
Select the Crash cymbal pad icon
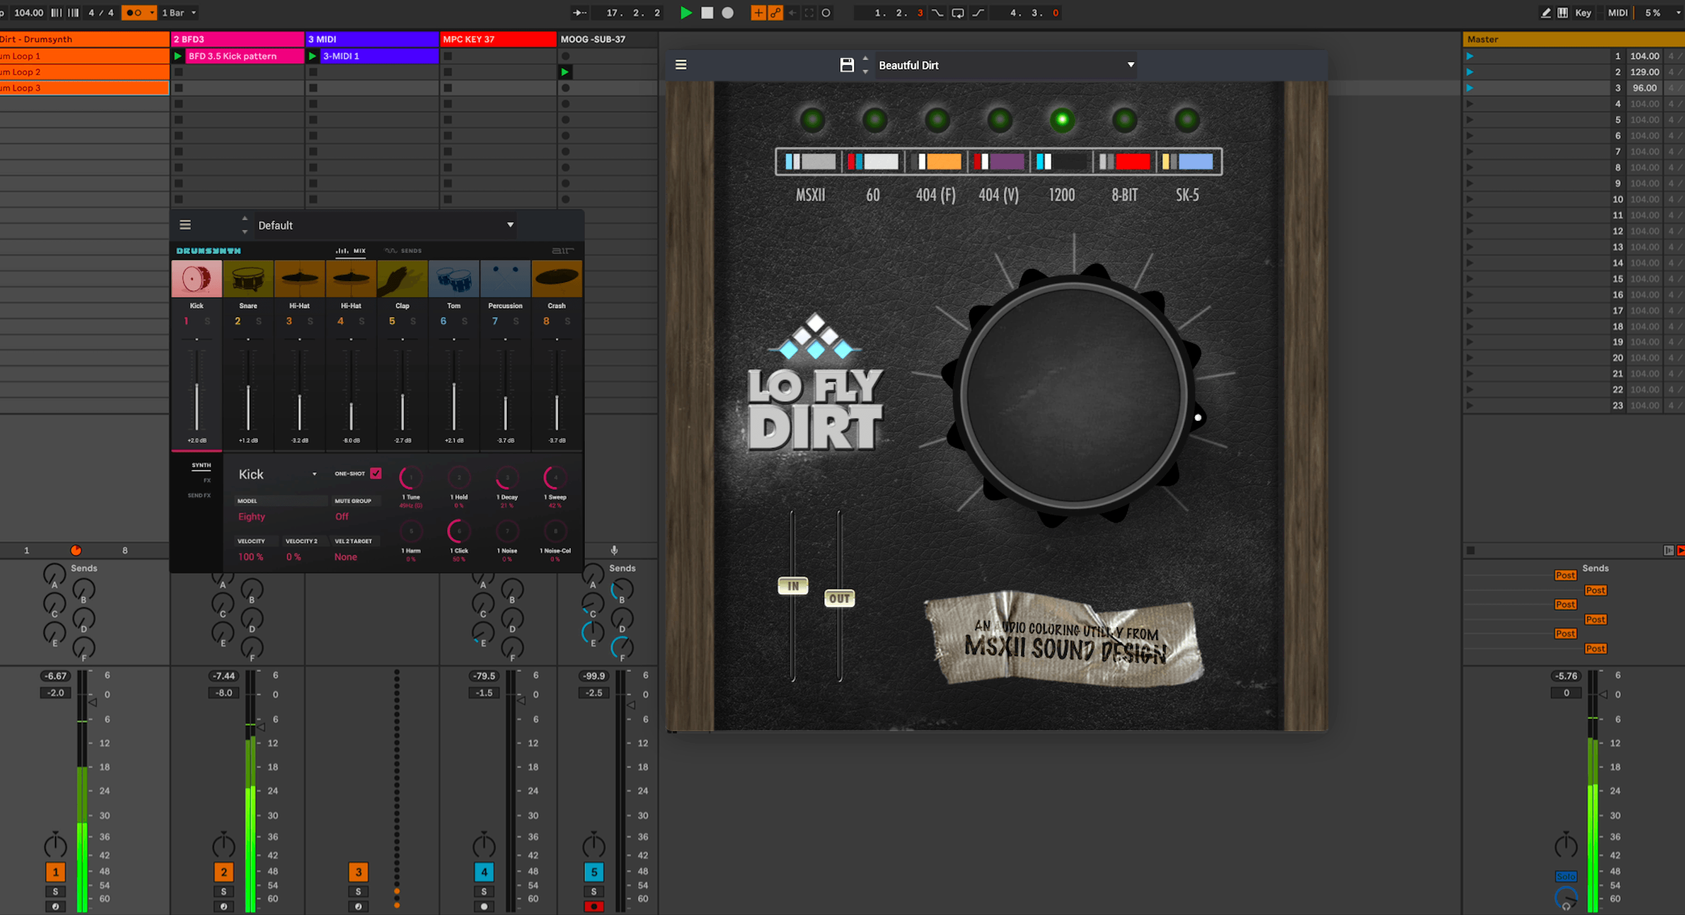(556, 279)
